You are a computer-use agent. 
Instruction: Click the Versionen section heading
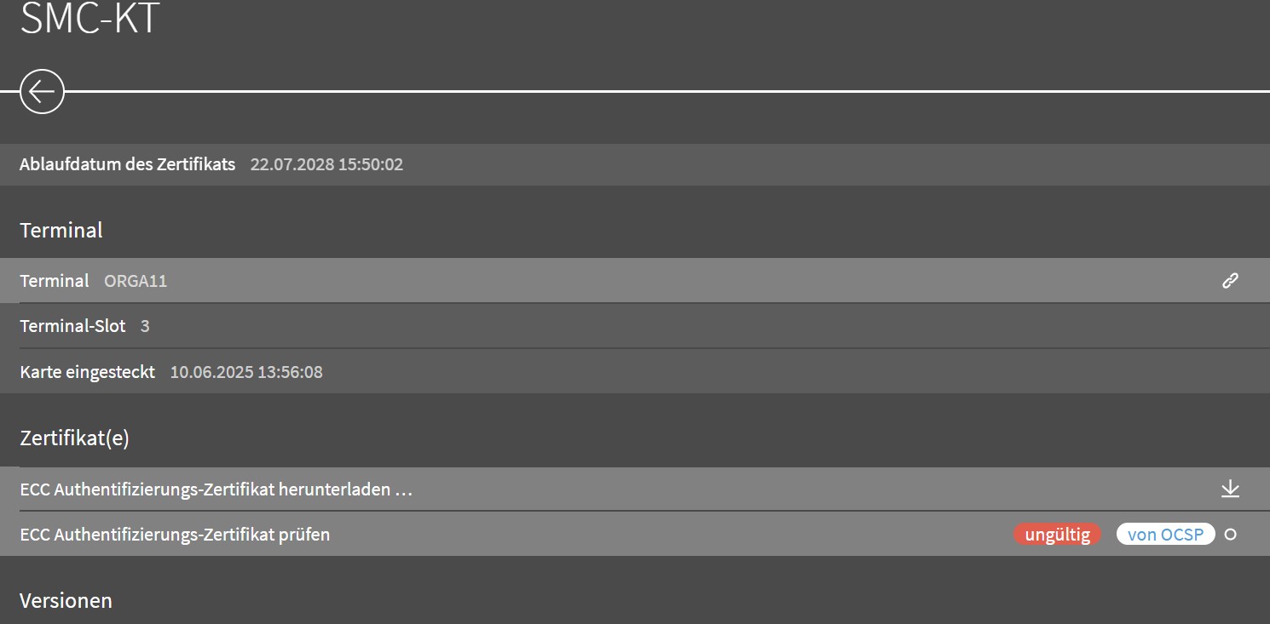(66, 600)
